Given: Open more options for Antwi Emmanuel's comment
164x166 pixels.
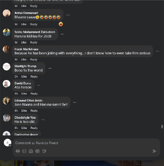Looking at the screenshot, I should point(68,15).
